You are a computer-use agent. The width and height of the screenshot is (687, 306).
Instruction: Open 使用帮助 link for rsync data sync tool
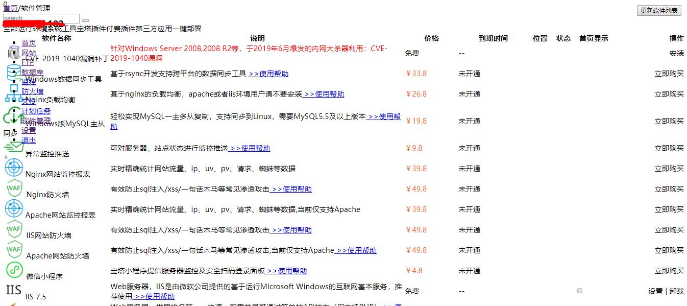point(268,74)
